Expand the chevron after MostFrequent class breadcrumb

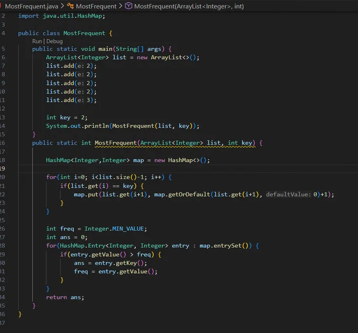pyautogui.click(x=121, y=6)
